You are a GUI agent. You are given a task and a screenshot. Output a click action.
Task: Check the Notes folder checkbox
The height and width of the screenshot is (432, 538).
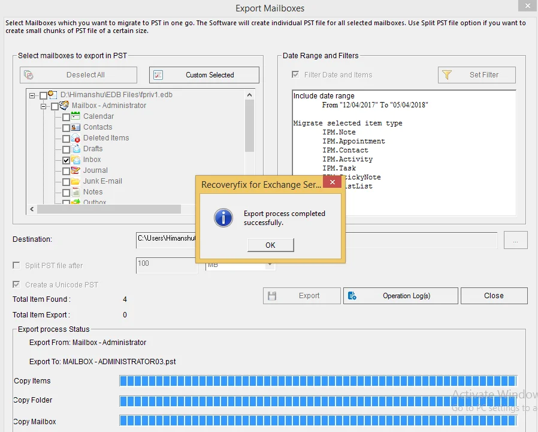click(x=67, y=193)
